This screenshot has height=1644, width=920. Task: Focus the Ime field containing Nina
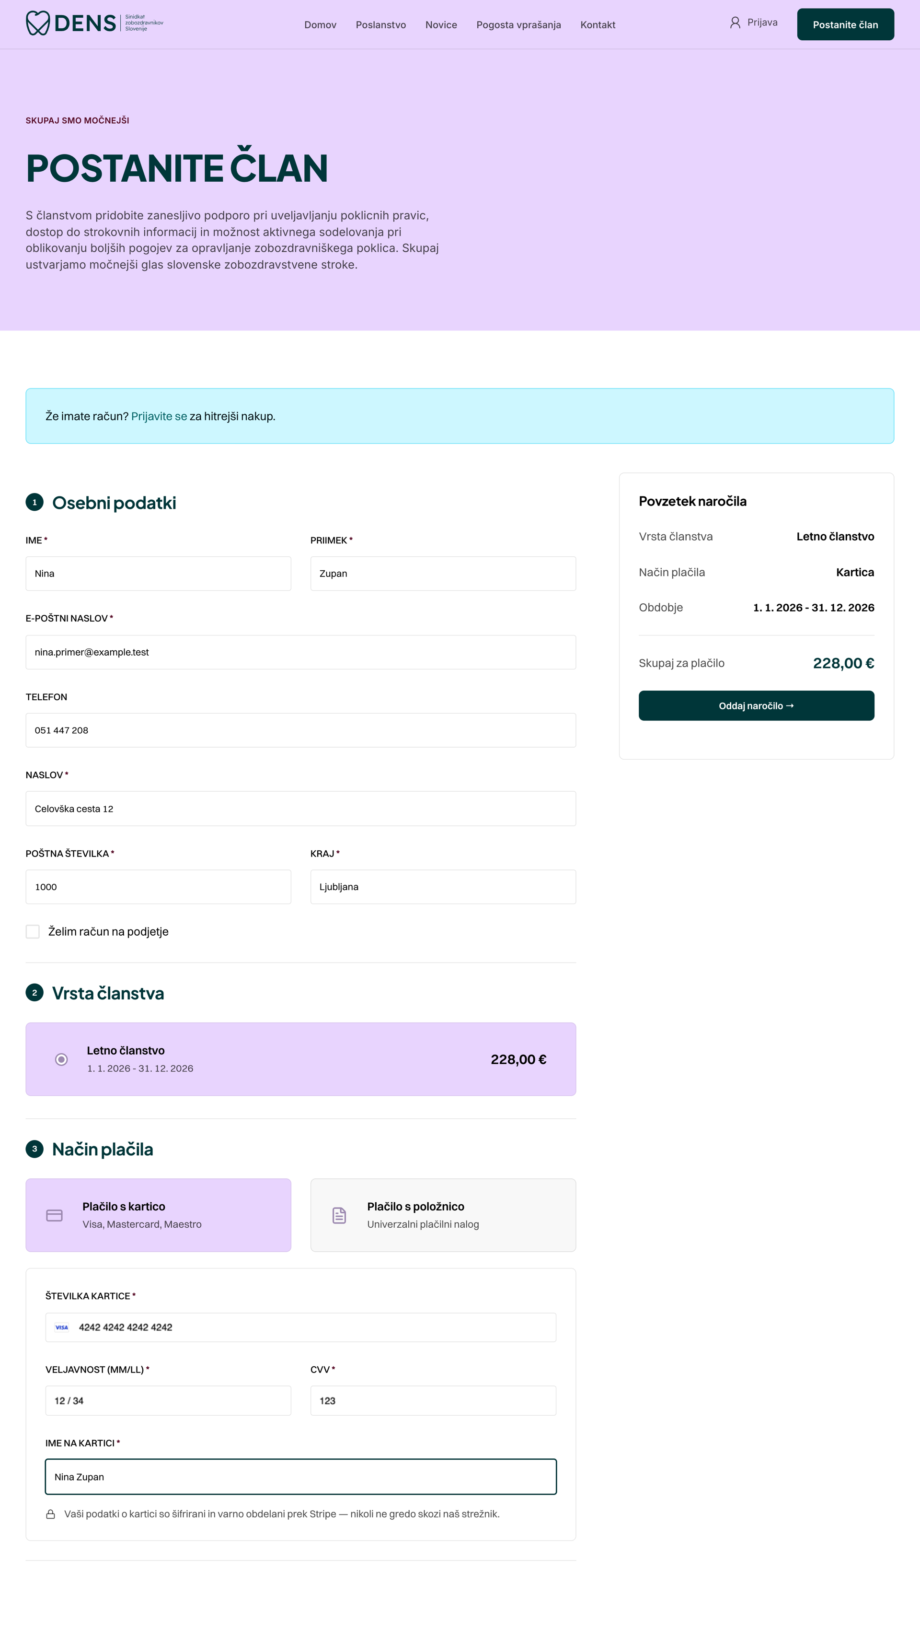pyautogui.click(x=158, y=574)
